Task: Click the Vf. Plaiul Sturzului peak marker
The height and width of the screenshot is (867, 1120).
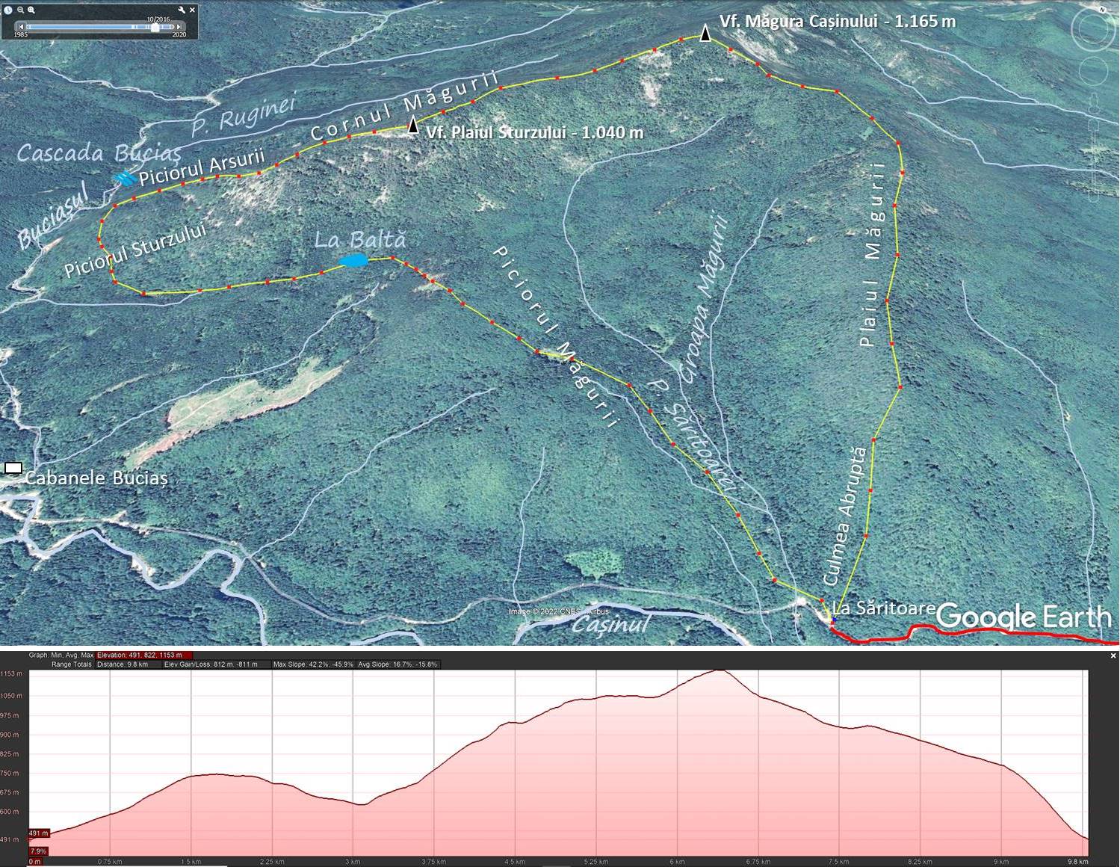Action: (412, 125)
